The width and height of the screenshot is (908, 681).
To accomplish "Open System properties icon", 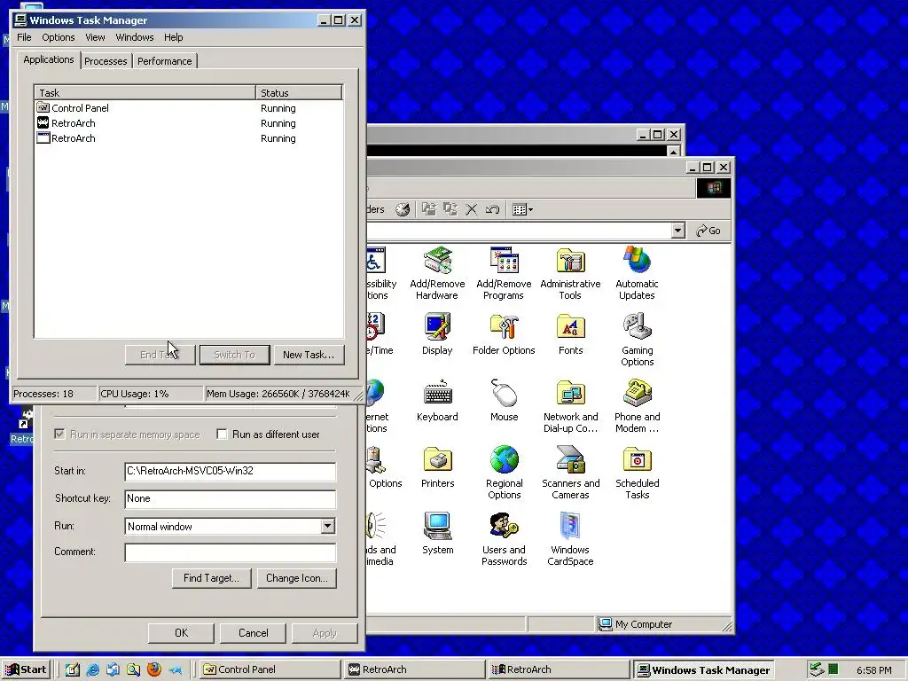I will [x=437, y=534].
